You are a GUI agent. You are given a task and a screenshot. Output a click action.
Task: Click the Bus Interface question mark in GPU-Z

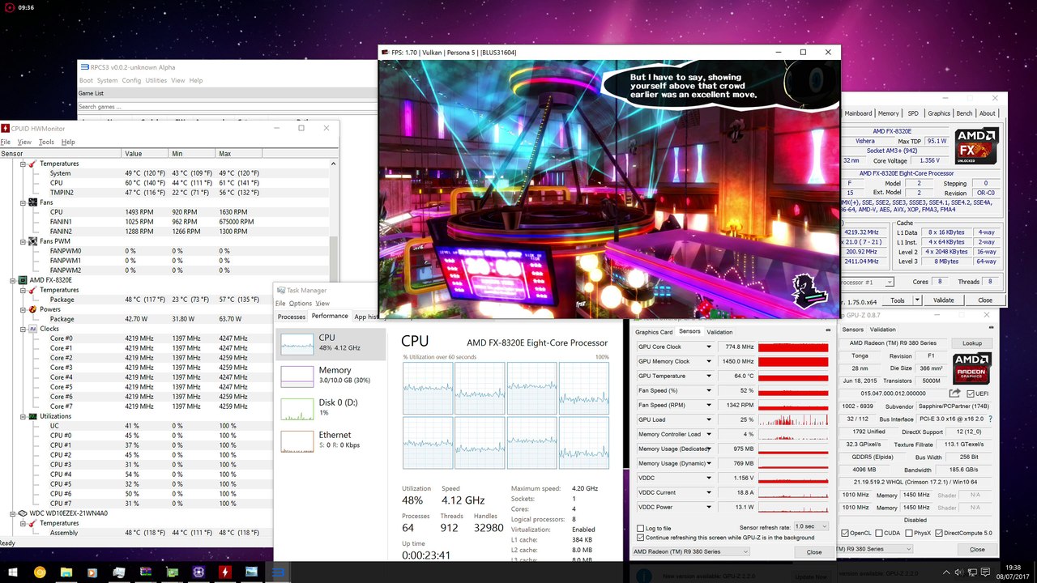(990, 419)
